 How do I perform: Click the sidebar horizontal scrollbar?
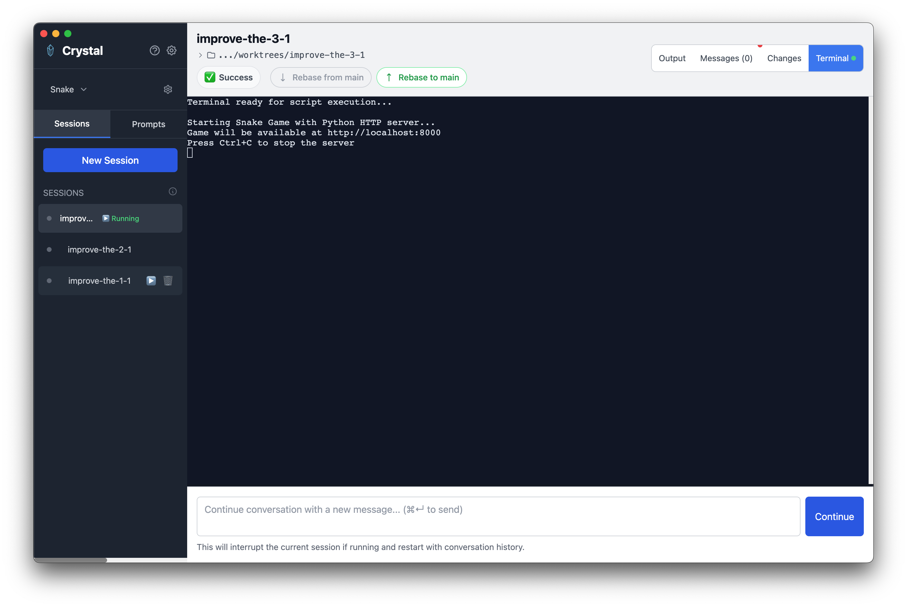70,560
